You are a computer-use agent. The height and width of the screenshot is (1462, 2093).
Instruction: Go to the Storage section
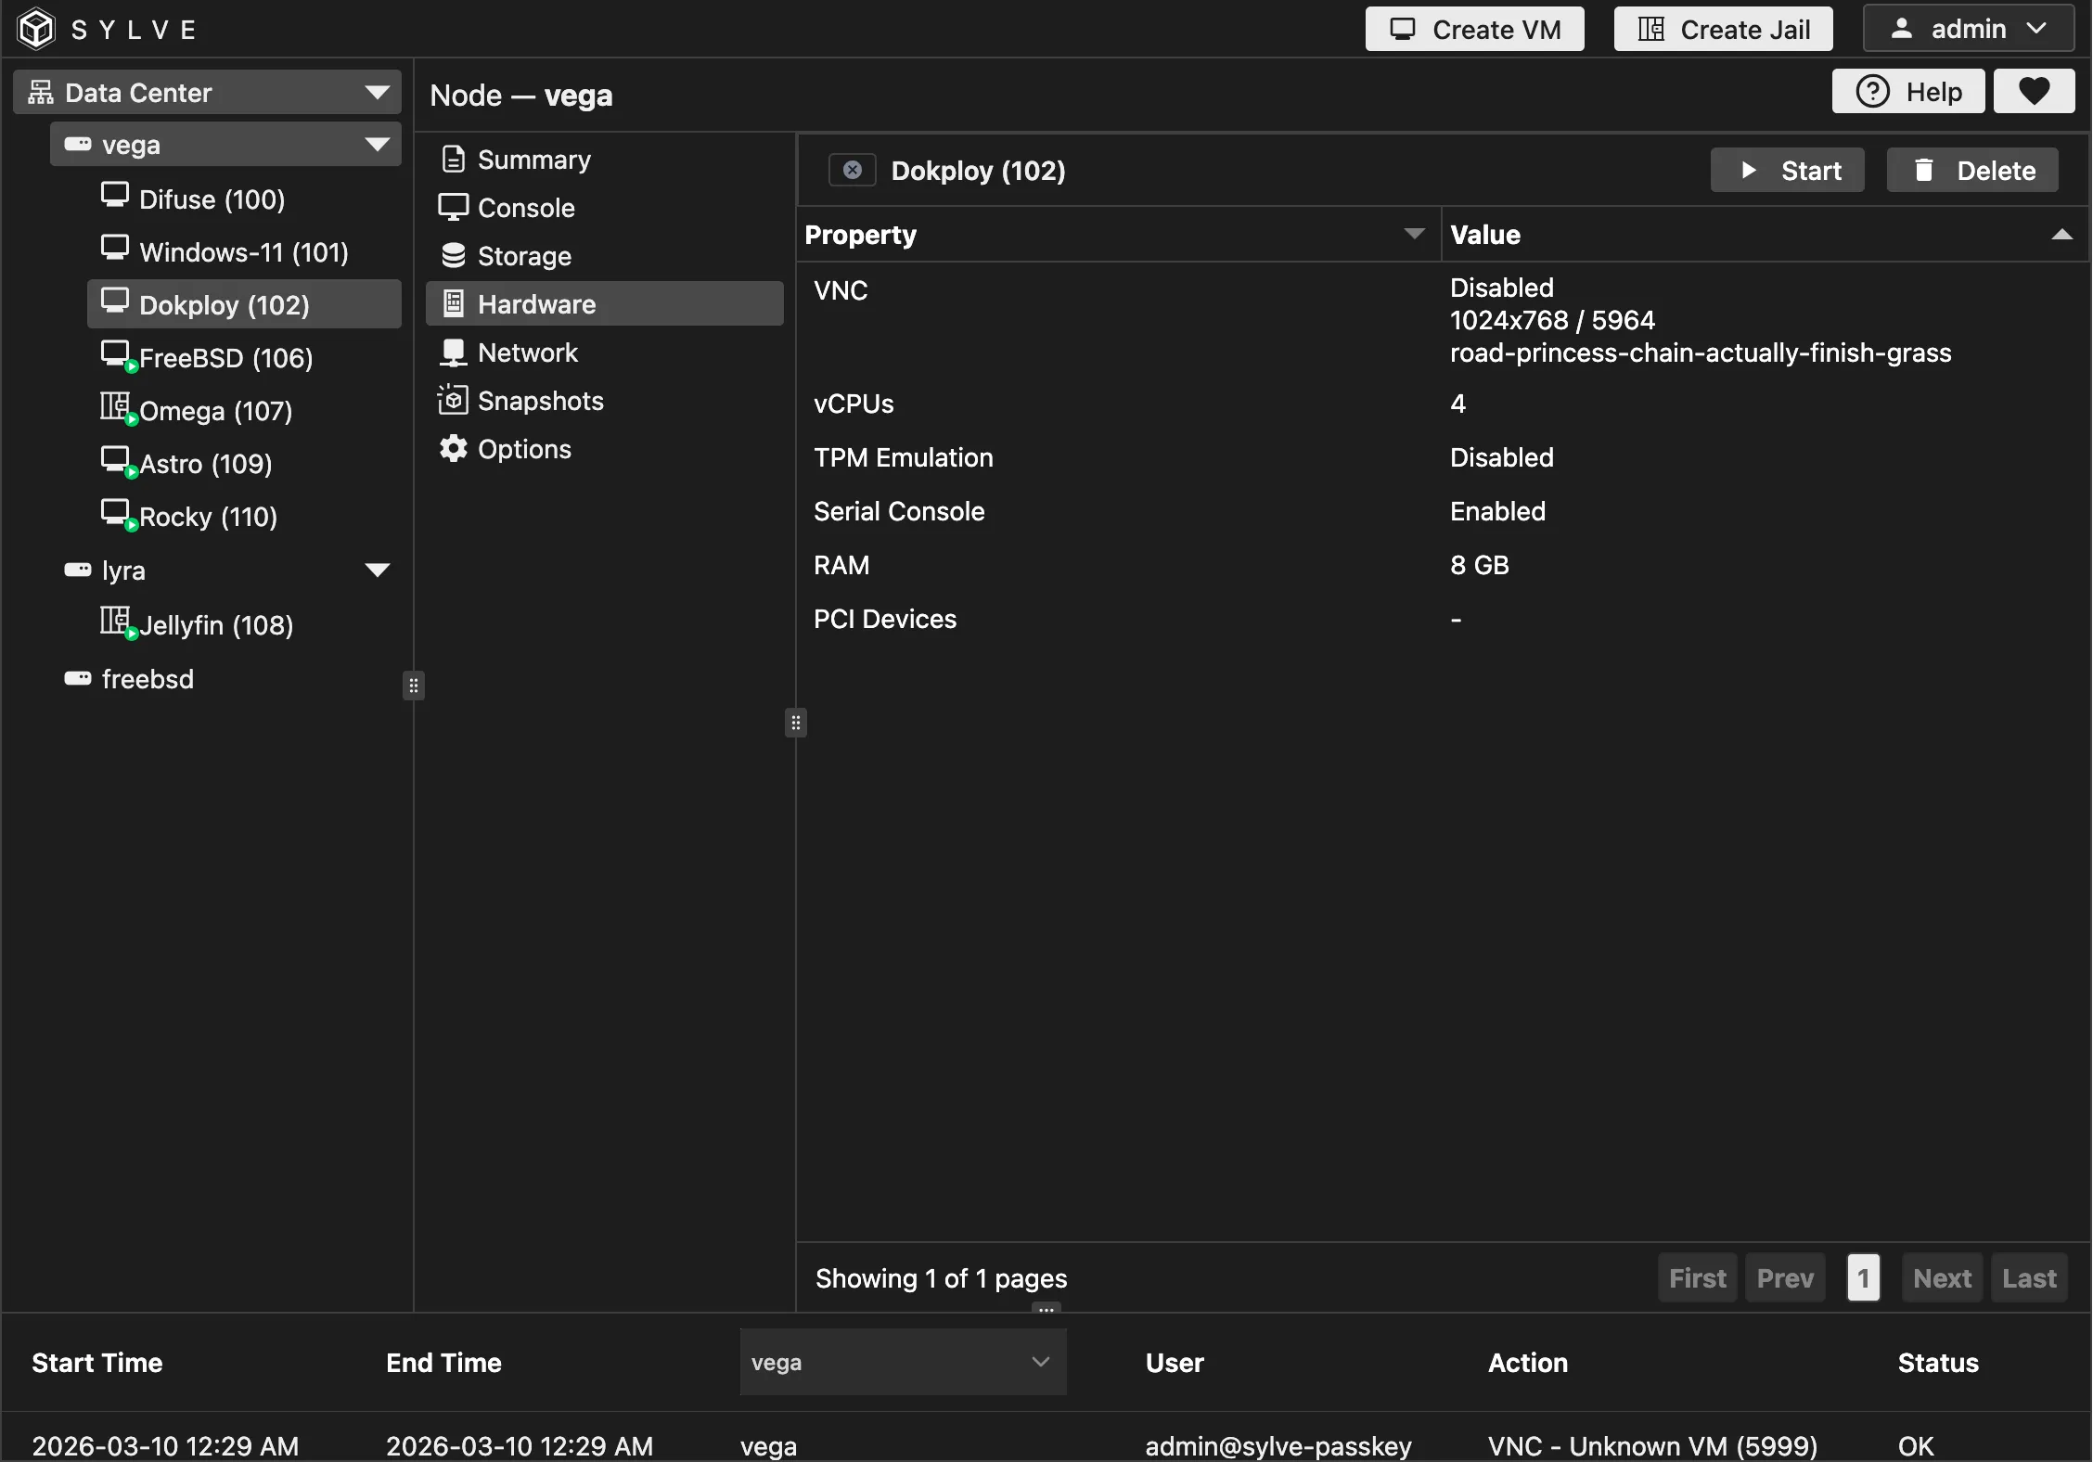click(523, 256)
